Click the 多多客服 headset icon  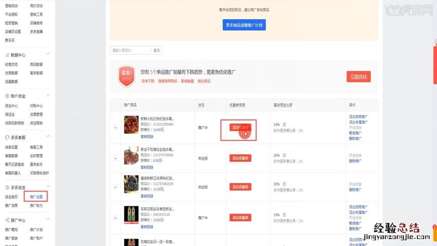pyautogui.click(x=7, y=137)
